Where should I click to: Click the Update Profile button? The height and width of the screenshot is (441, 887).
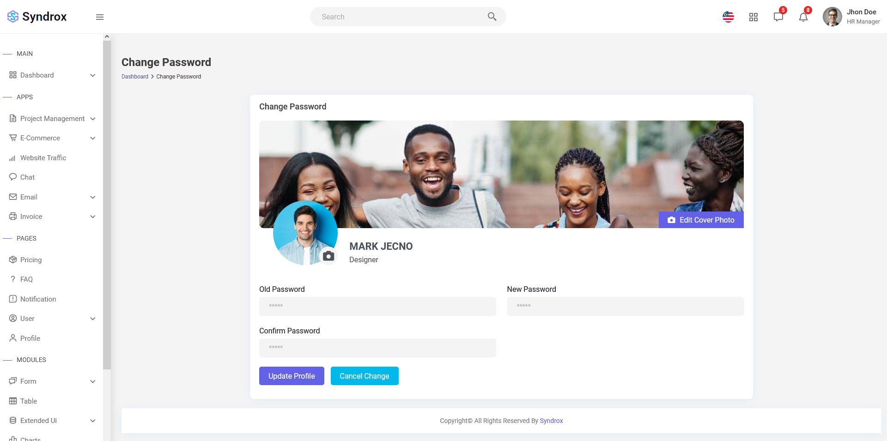pos(292,376)
